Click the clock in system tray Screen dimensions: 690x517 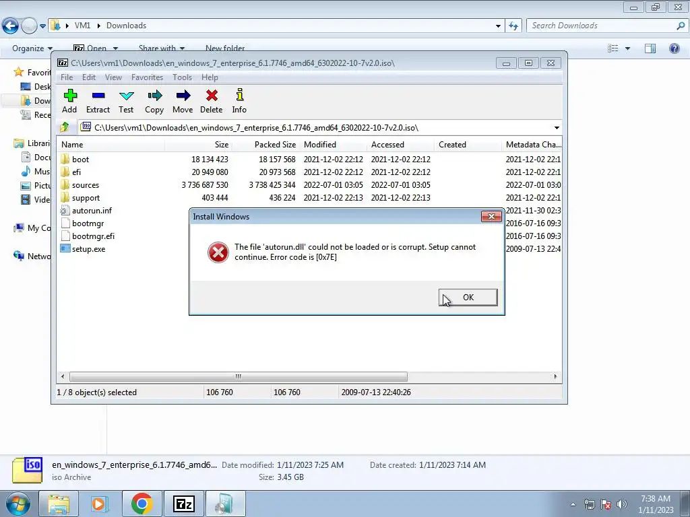point(656,504)
